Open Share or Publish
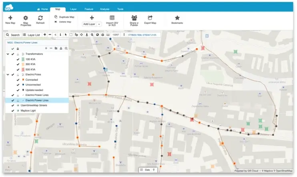 (134, 18)
